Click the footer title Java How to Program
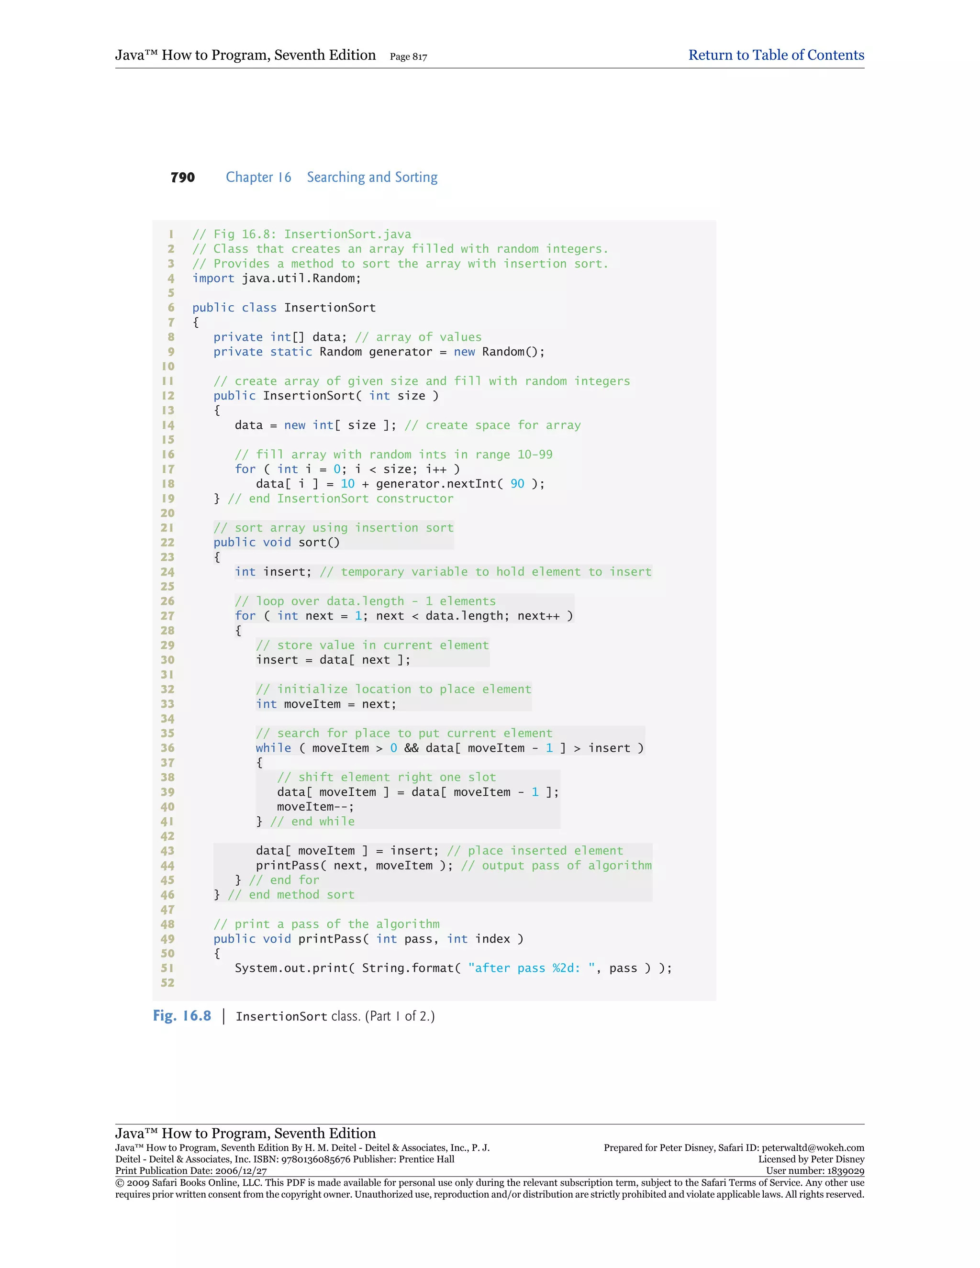980x1268 pixels. (245, 1133)
